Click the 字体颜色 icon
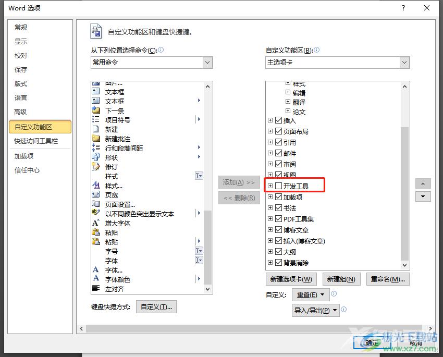 (x=96, y=278)
